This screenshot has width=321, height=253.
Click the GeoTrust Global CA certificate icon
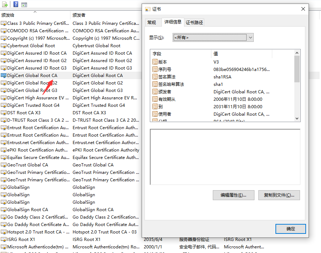(4, 165)
